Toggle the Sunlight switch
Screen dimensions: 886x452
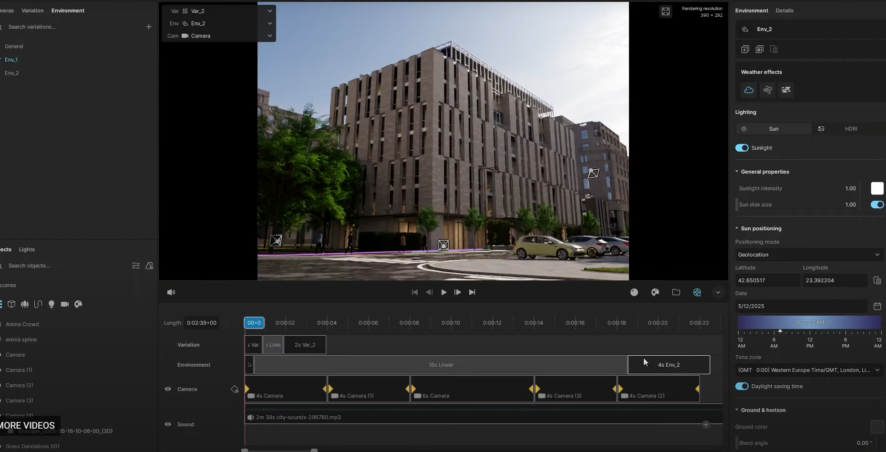[742, 148]
